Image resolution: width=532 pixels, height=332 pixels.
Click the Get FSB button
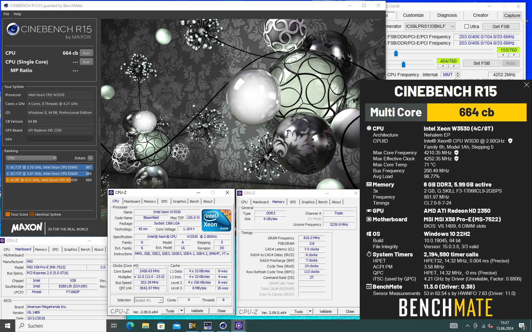click(x=501, y=27)
